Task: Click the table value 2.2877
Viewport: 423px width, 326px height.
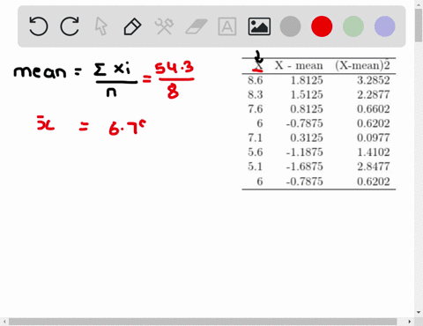Action: (374, 94)
